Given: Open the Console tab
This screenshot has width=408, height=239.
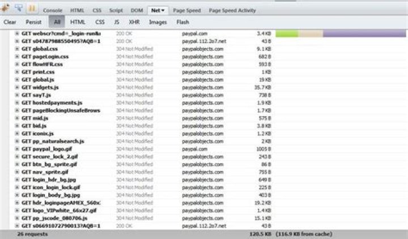Looking at the screenshot, I should click(x=53, y=10).
